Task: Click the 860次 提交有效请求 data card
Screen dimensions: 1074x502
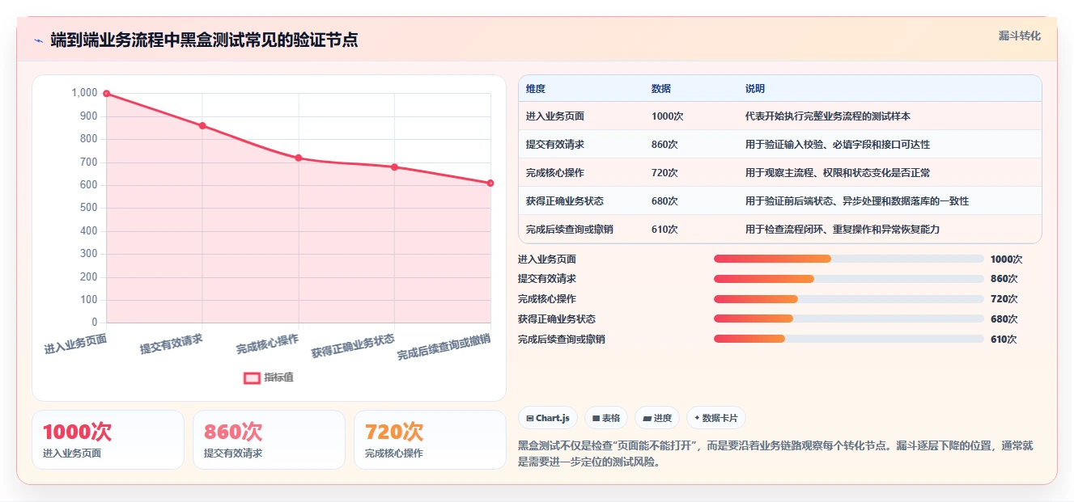Action: point(269,440)
